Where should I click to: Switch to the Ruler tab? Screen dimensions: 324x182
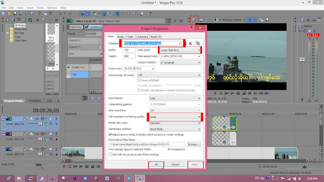pos(130,36)
